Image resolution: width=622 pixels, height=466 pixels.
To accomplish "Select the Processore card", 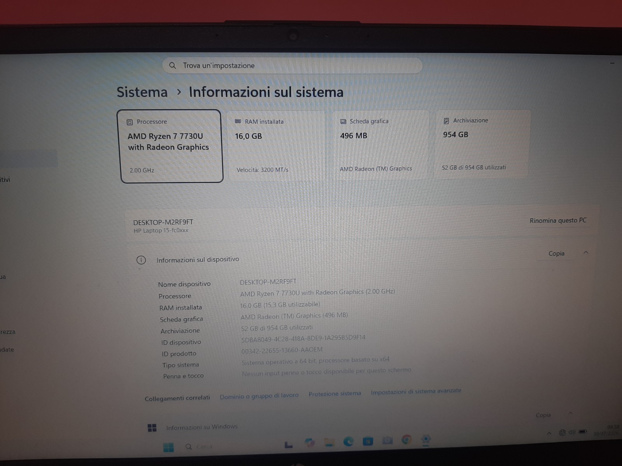I will (x=171, y=146).
